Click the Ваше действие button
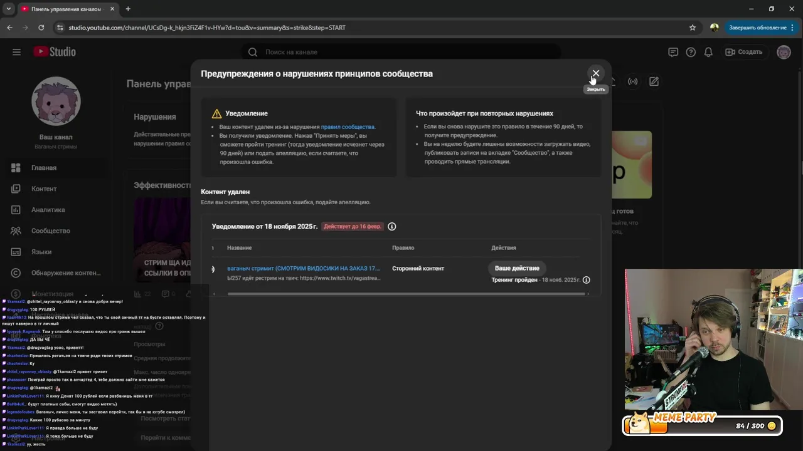The height and width of the screenshot is (451, 803). (x=517, y=268)
